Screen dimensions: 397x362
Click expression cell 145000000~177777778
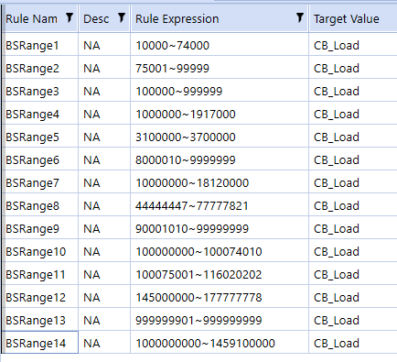[220, 297]
